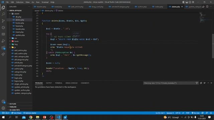Click the Problems filter input field
214x120 pixels.
point(169,83)
